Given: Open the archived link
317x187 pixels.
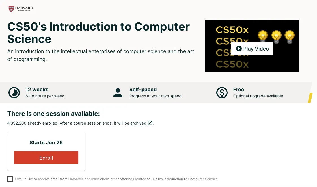Looking at the screenshot, I should [x=138, y=123].
